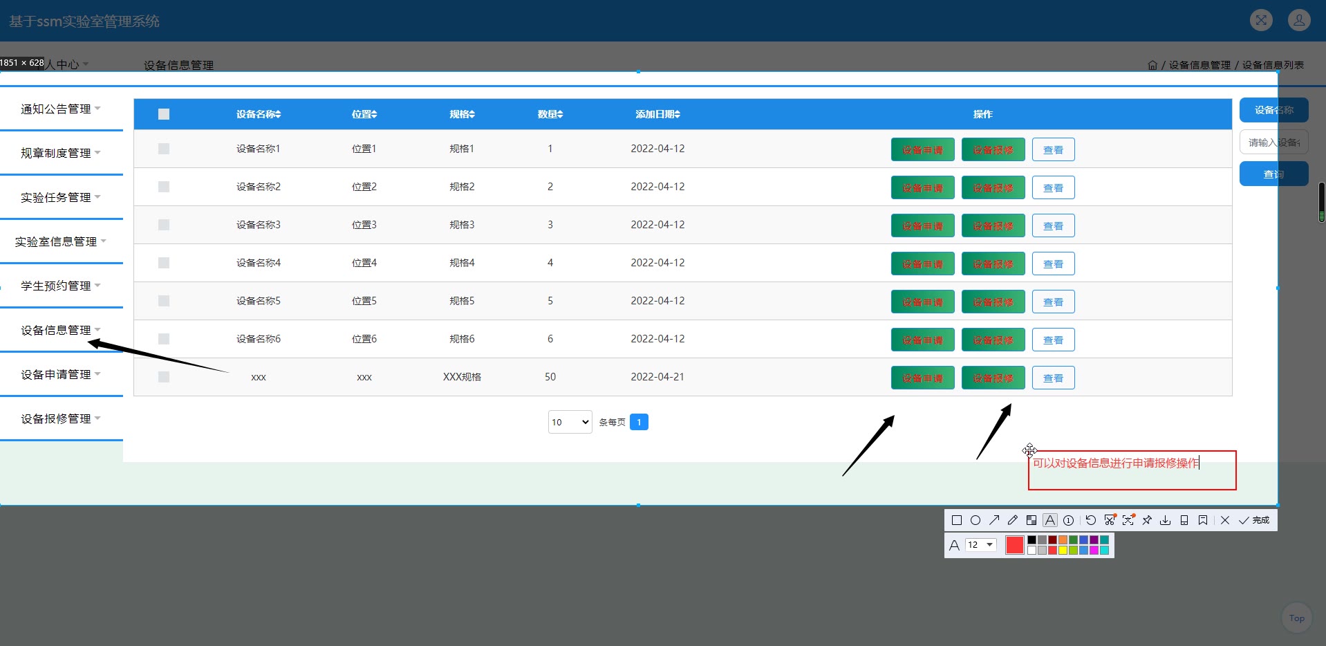Click 完成 to finish the screenshot

(x=1254, y=520)
